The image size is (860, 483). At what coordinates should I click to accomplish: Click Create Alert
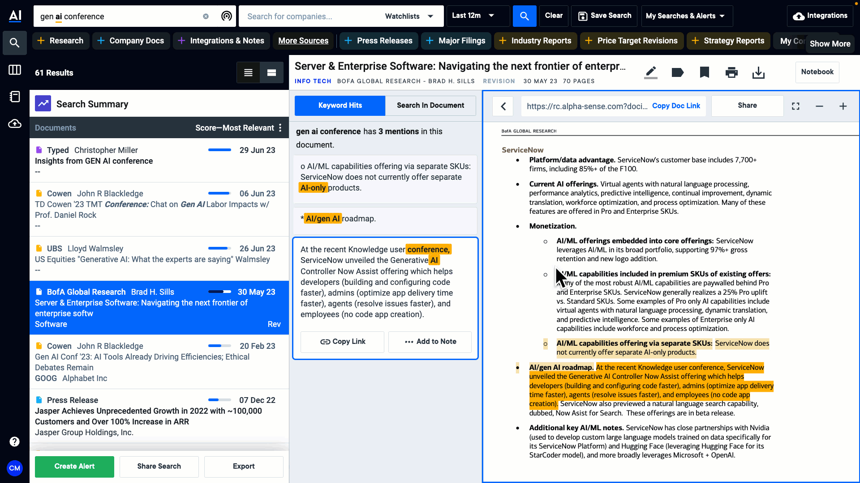(x=74, y=466)
